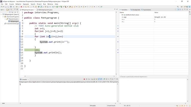The width and height of the screenshot is (191, 107).
Task: Click Remove All Terminated Launches in Console
Action: tap(89, 79)
